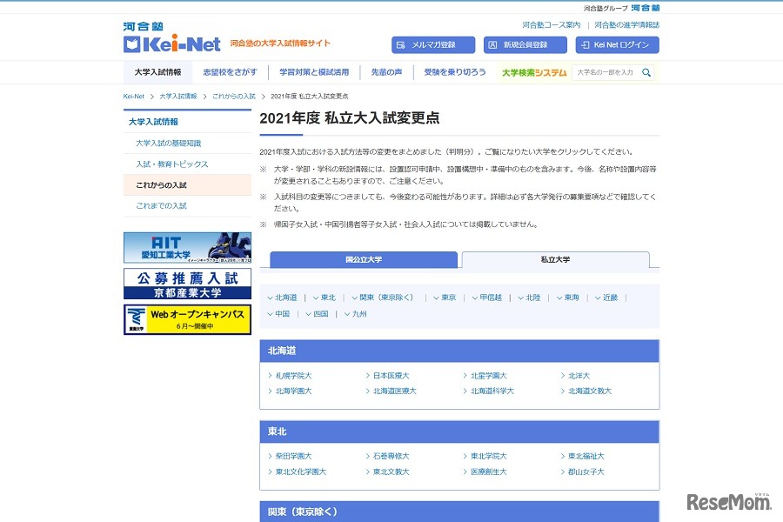The image size is (783, 522).
Task: Open the 志望校をさがす menu item
Action: 228,74
